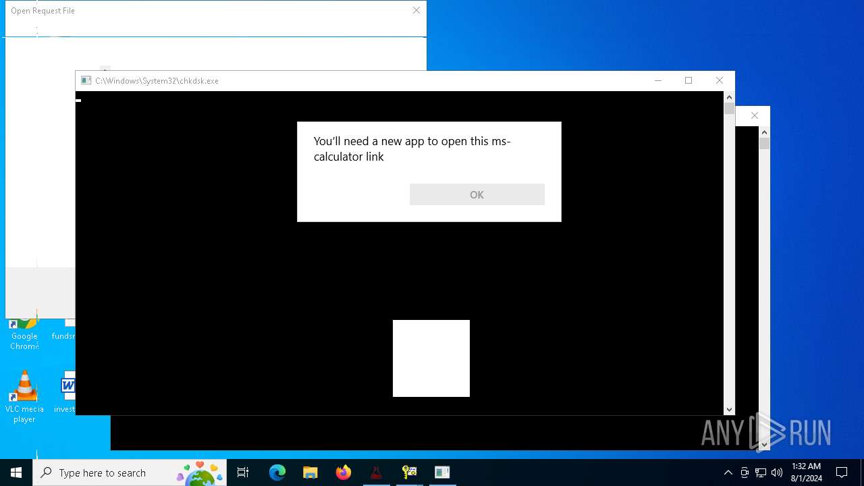The width and height of the screenshot is (864, 486).
Task: Show hidden system tray icons
Action: tap(728, 473)
